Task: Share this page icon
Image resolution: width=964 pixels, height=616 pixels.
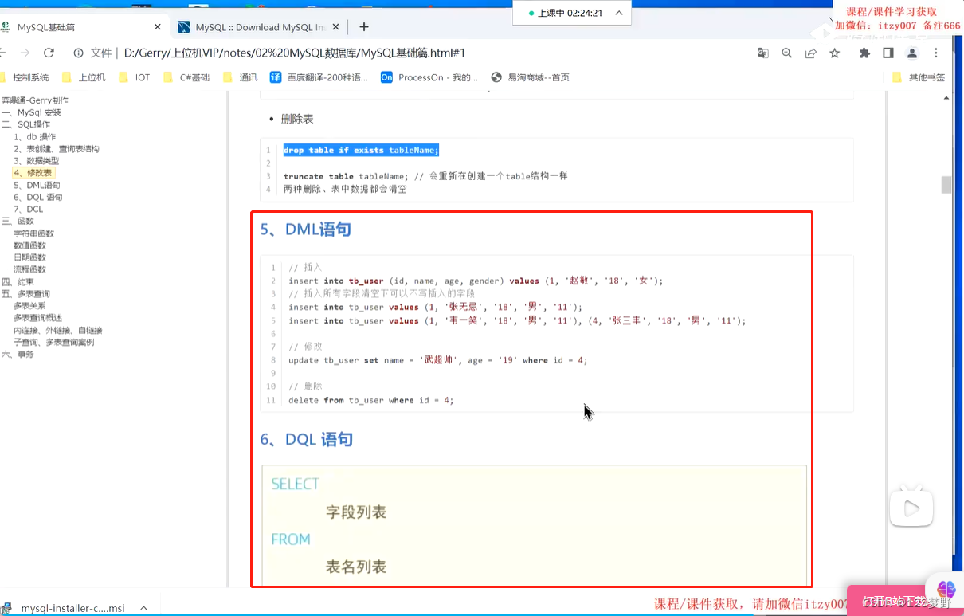Action: click(x=810, y=53)
